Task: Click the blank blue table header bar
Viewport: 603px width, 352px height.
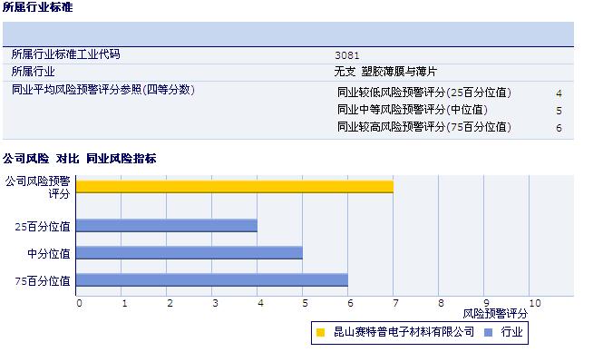Action: (288, 34)
